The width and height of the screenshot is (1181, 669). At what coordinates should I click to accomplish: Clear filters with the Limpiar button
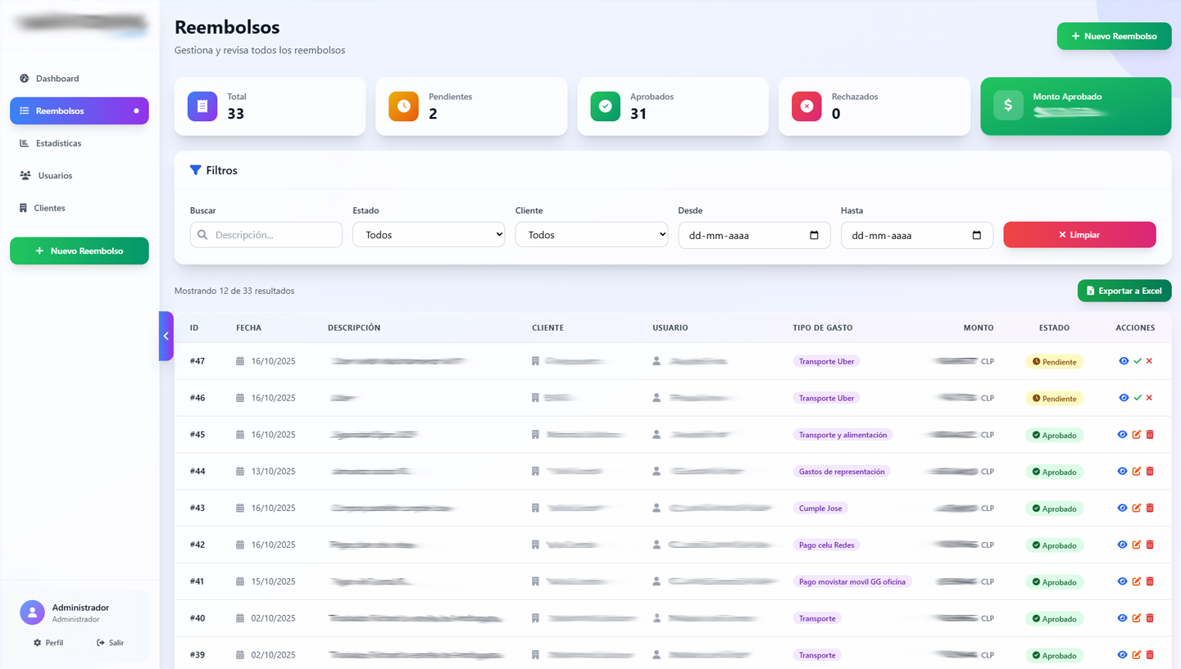coord(1079,235)
